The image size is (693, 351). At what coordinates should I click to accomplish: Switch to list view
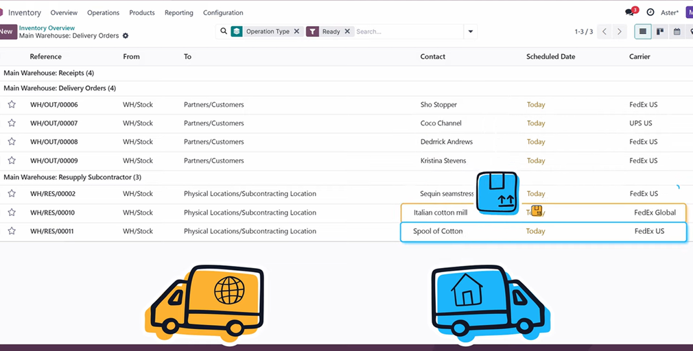(643, 32)
